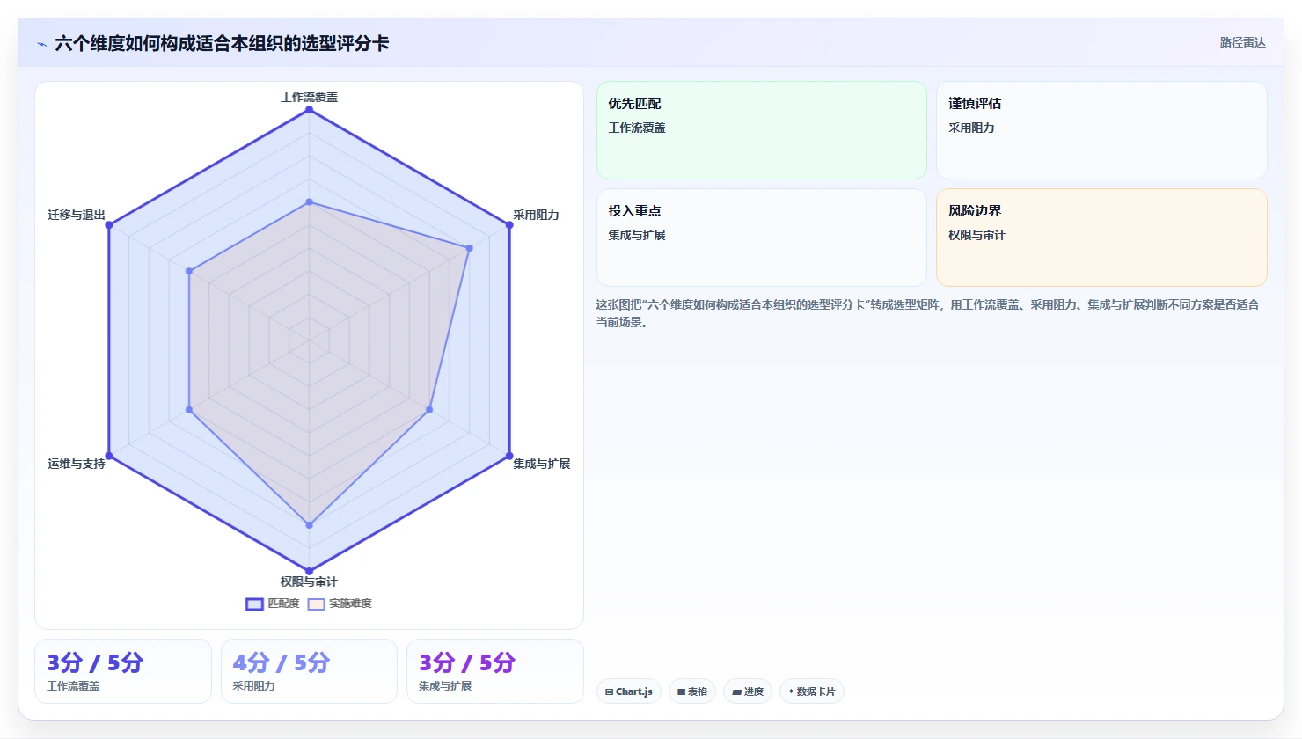
Task: Click the 匹配度 legend label
Action: pos(283,604)
